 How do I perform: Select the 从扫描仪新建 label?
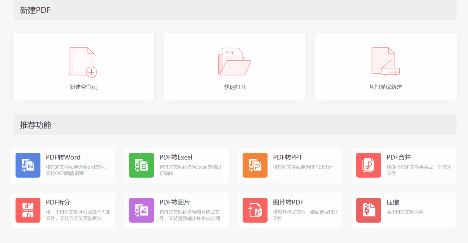385,87
